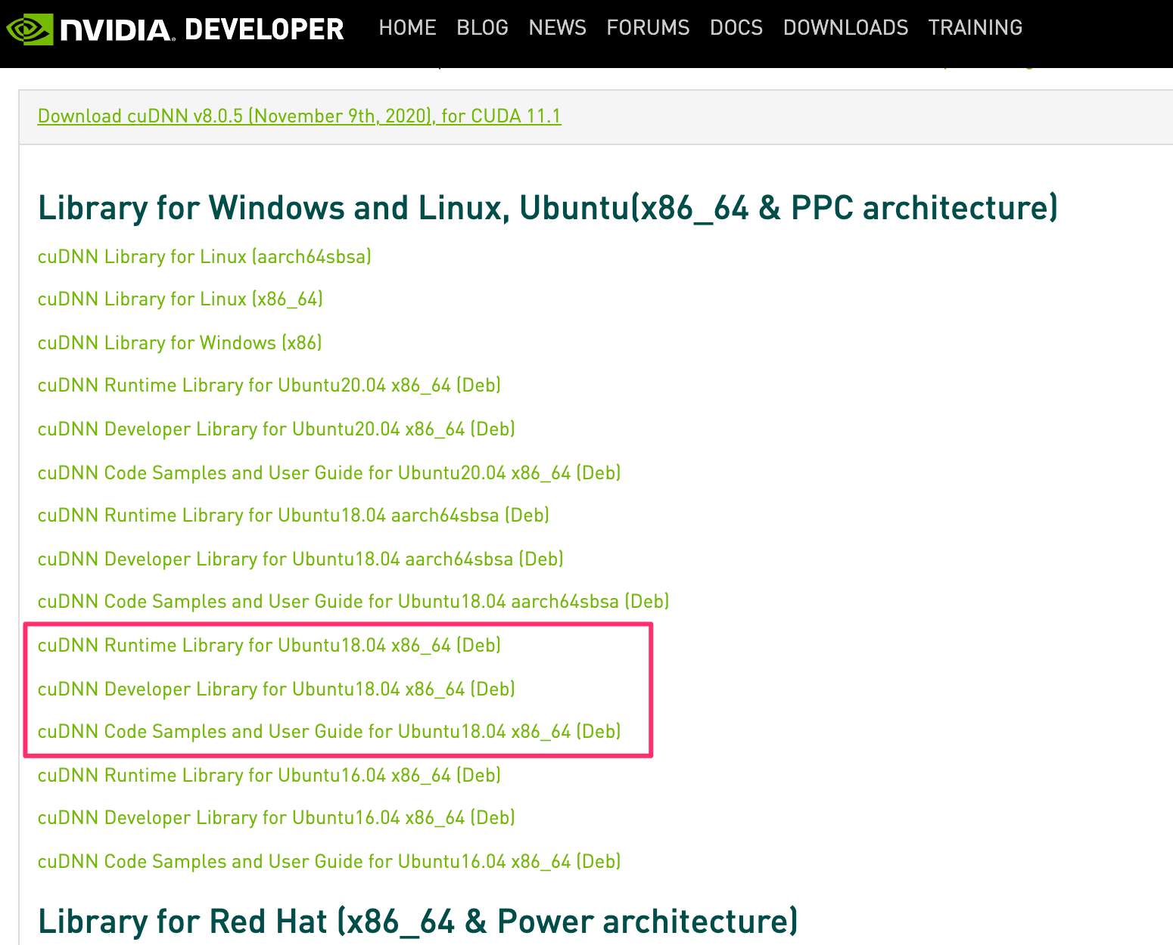Get Code Samples and User Guide for Ubuntu18.04 x86_64
The height and width of the screenshot is (945, 1173).
pos(329,732)
